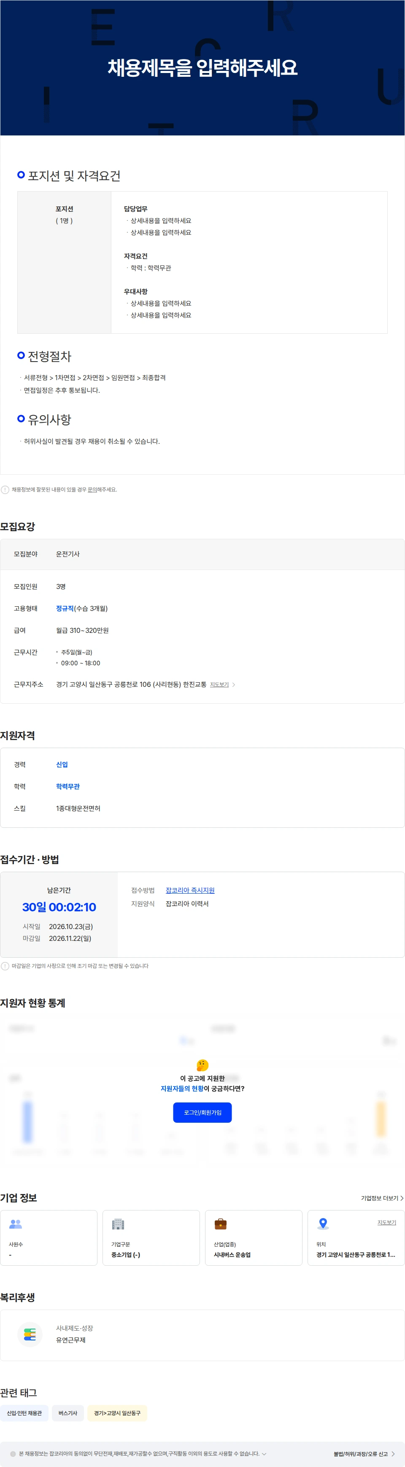Screen dimensions: 405x1467
Task: Click the chevron after 불법/허위/과장/오류 신고
Action: pos(393,1454)
